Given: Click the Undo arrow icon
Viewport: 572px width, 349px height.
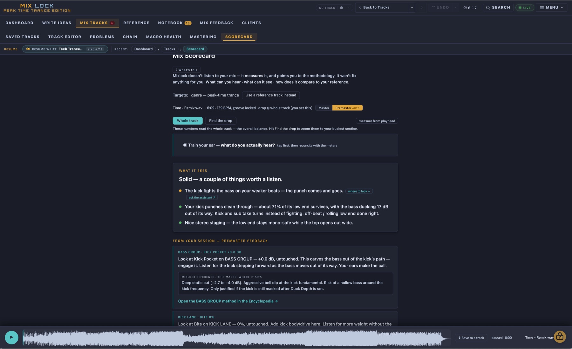Looking at the screenshot, I should click(433, 7).
